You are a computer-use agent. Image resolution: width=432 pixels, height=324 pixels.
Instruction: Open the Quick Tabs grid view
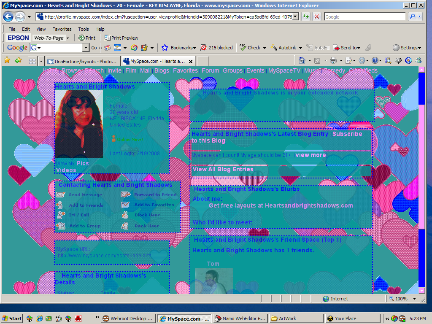[x=32, y=61]
